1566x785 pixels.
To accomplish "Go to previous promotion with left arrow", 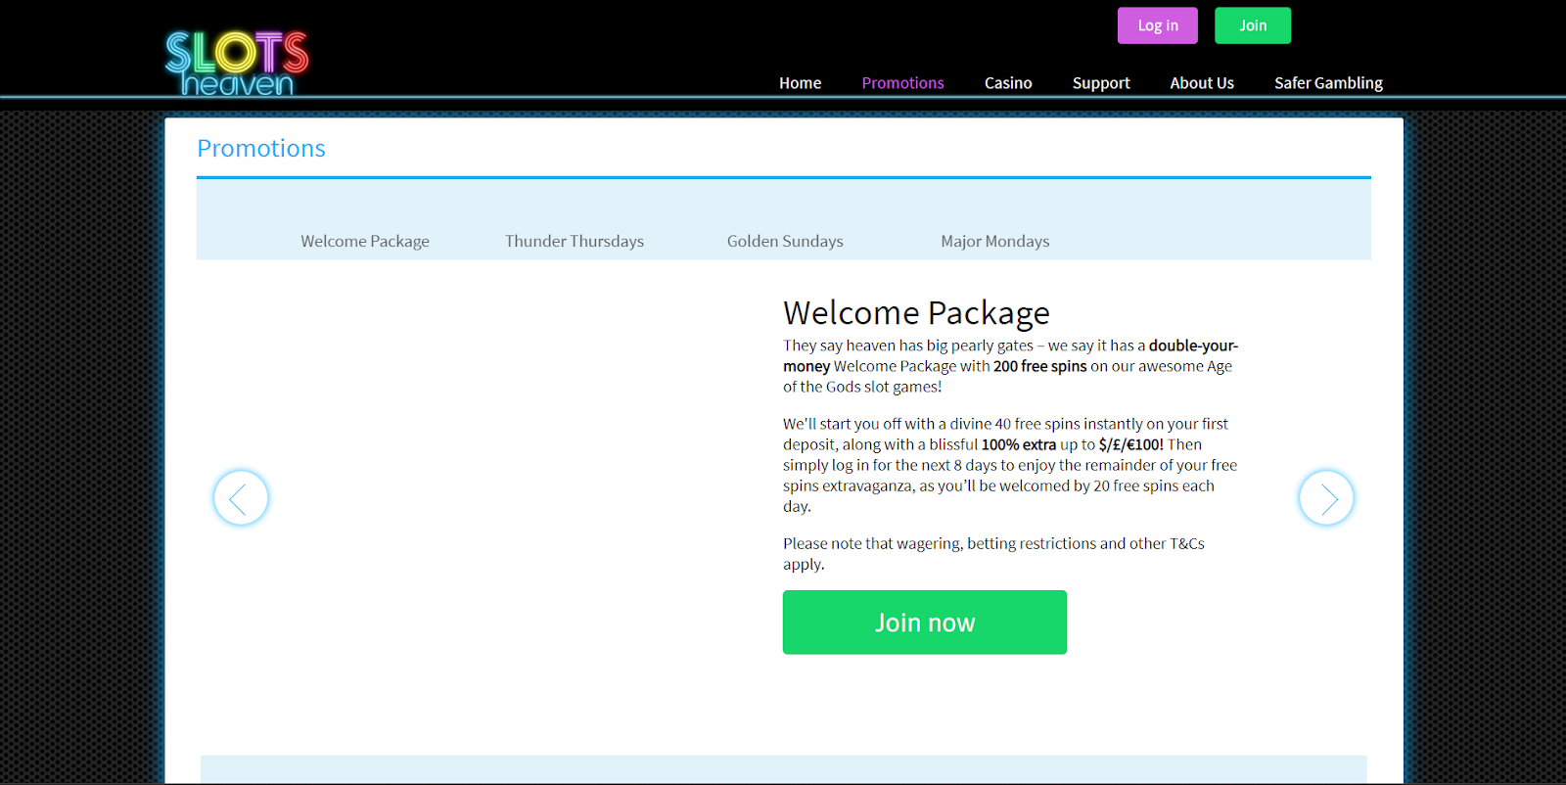I will pyautogui.click(x=241, y=498).
